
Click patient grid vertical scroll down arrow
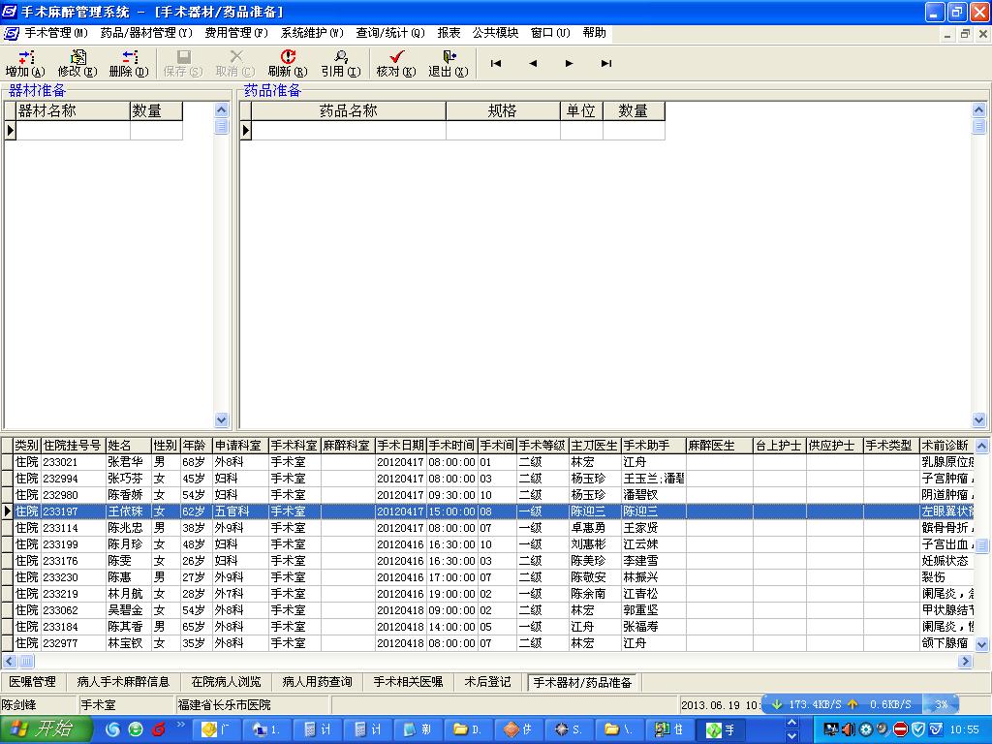982,644
